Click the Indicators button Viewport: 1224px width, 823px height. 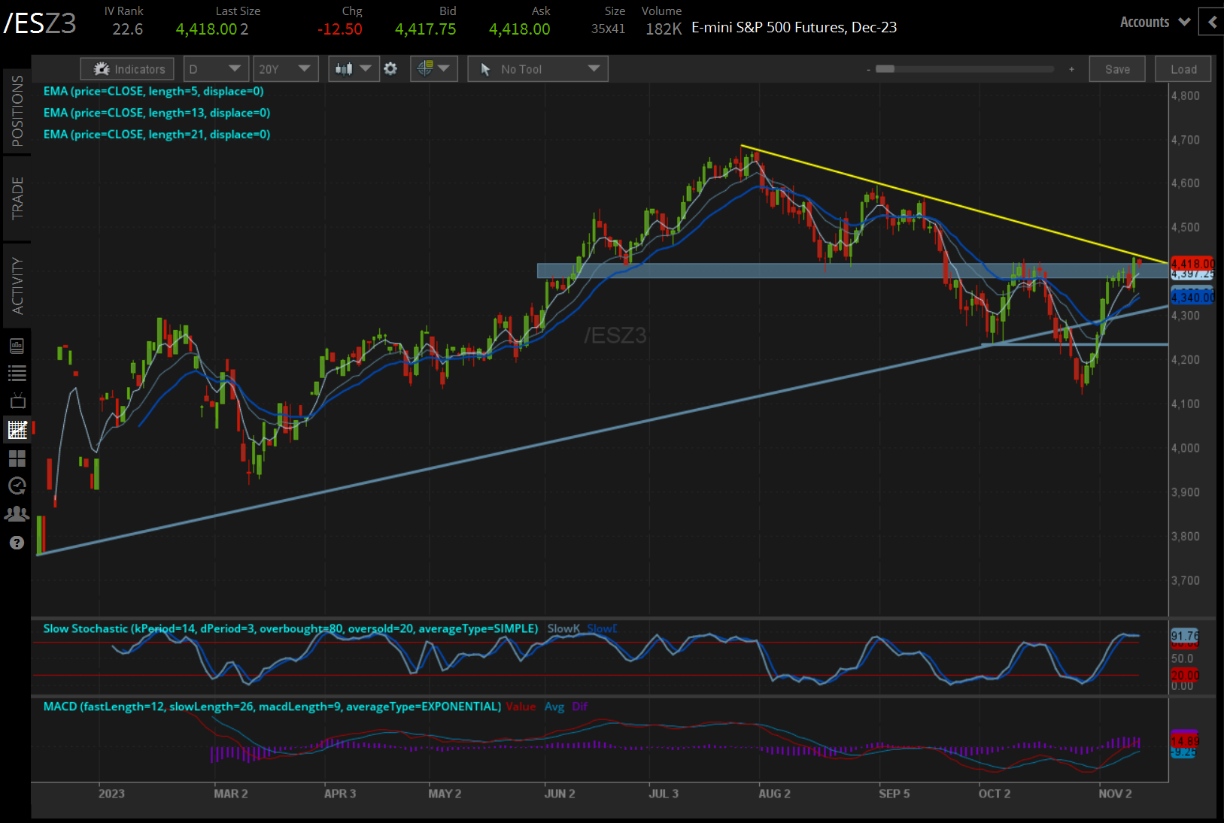coord(128,69)
